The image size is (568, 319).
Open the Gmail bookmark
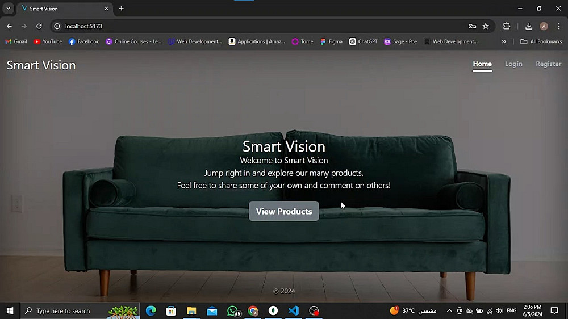(16, 41)
